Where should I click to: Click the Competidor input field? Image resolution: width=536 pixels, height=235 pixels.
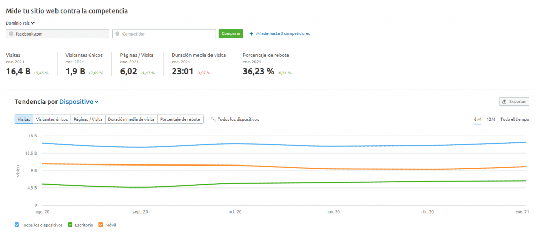click(x=164, y=34)
